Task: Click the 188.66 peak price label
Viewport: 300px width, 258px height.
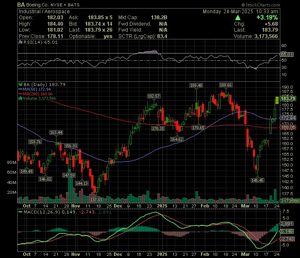Action: (x=225, y=85)
